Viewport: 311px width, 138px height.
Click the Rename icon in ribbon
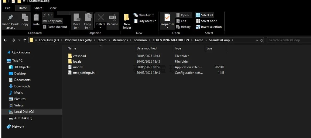coord(112,18)
